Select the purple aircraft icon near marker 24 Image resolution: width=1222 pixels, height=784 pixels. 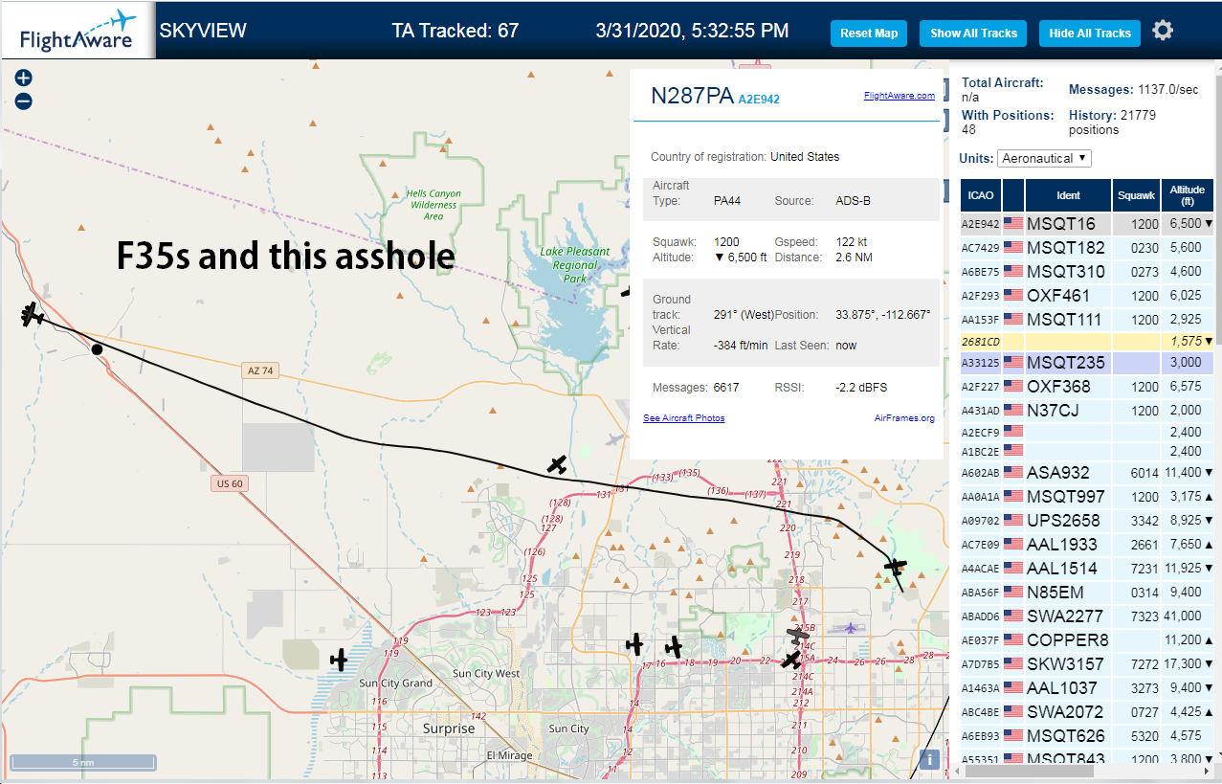coord(850,628)
